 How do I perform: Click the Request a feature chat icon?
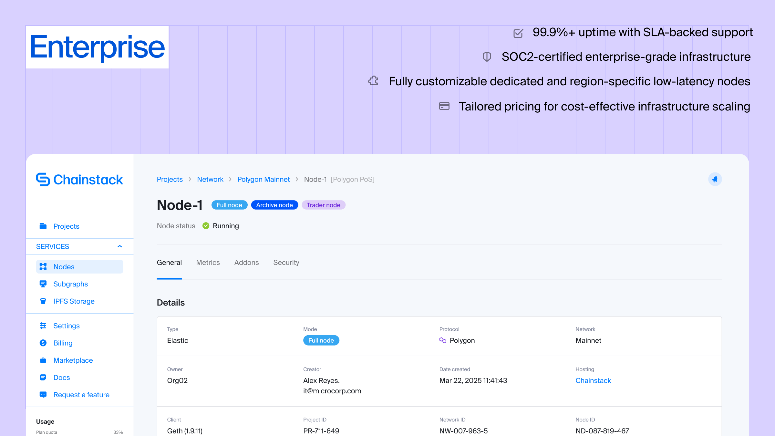43,395
